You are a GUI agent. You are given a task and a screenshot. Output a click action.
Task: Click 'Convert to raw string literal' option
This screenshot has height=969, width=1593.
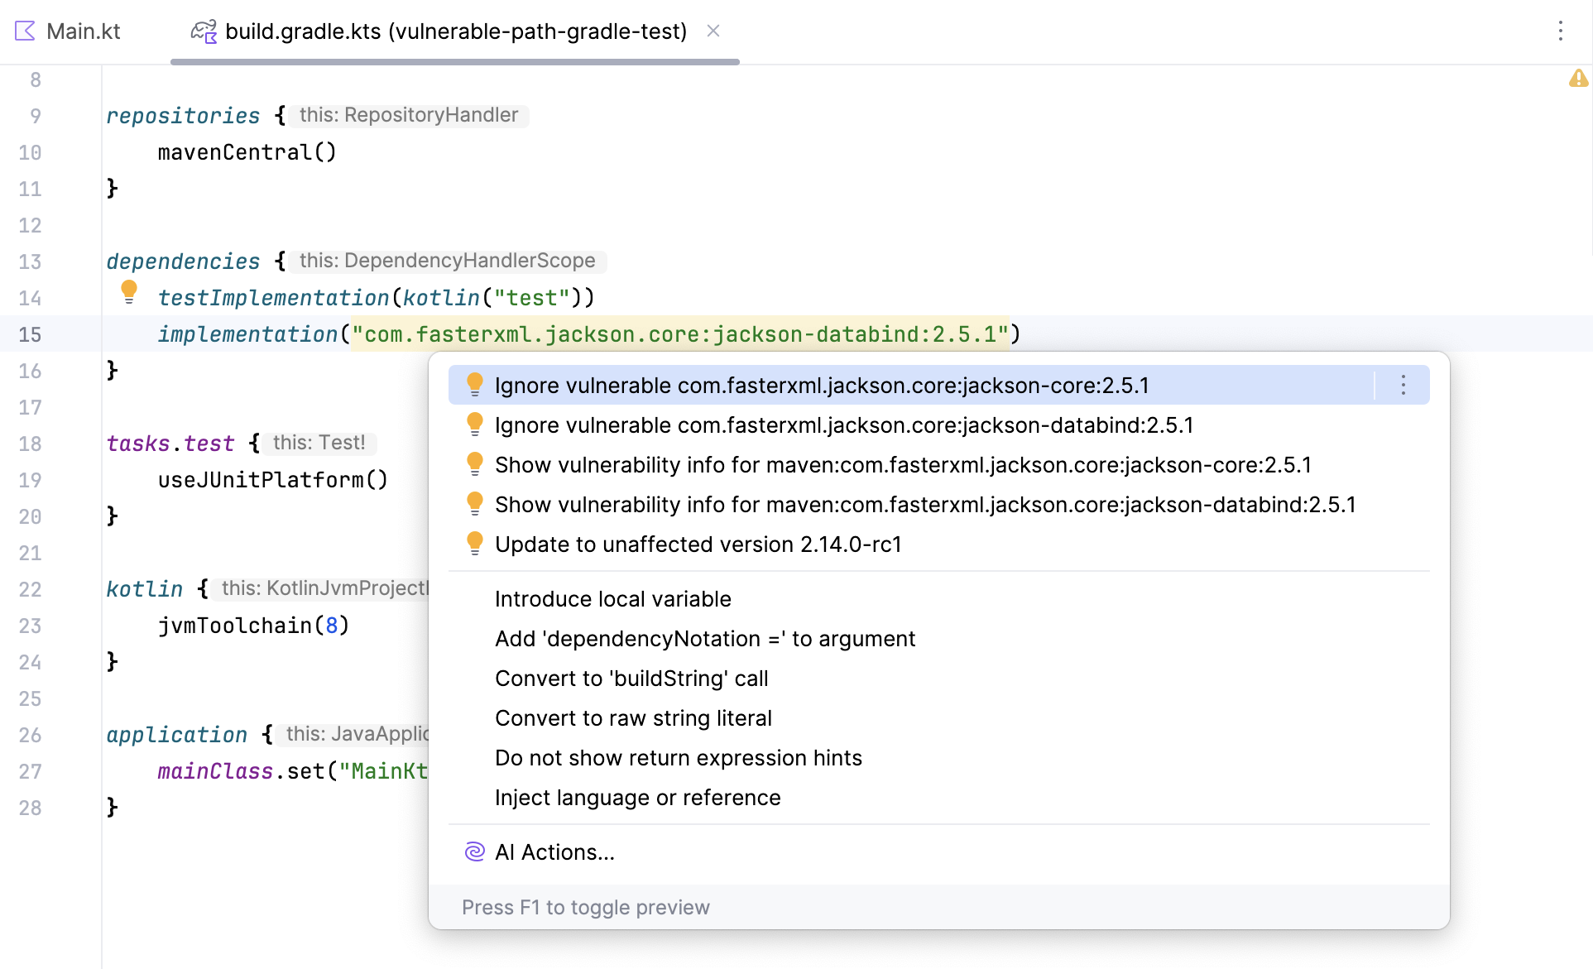click(632, 717)
